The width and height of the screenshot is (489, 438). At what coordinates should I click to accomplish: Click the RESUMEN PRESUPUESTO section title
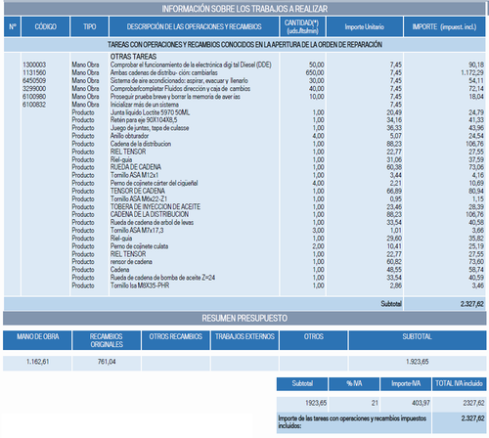tap(244, 318)
